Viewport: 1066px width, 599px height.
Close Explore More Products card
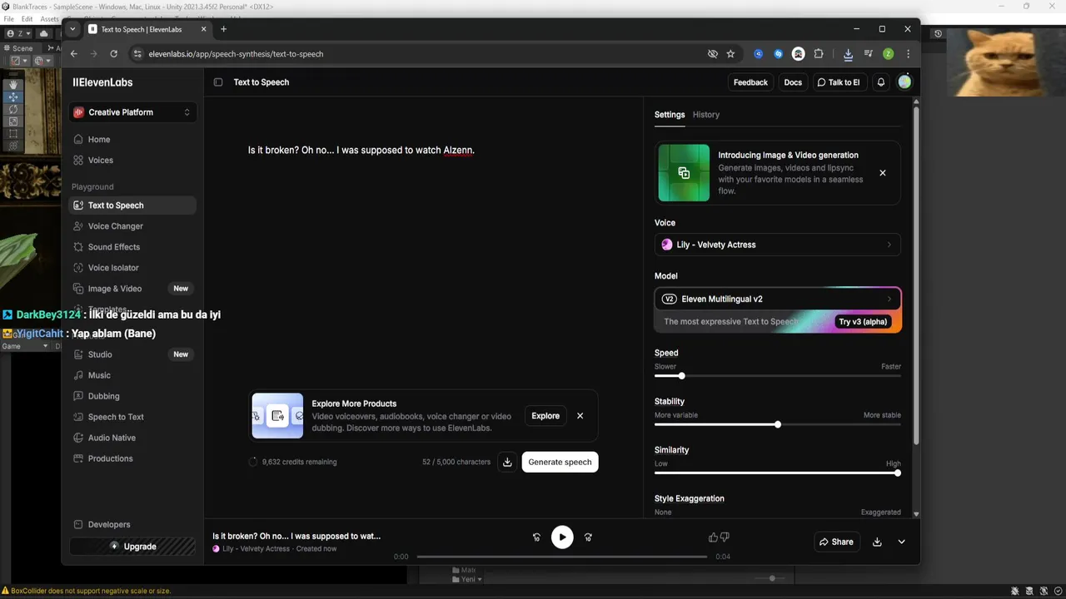pos(580,416)
